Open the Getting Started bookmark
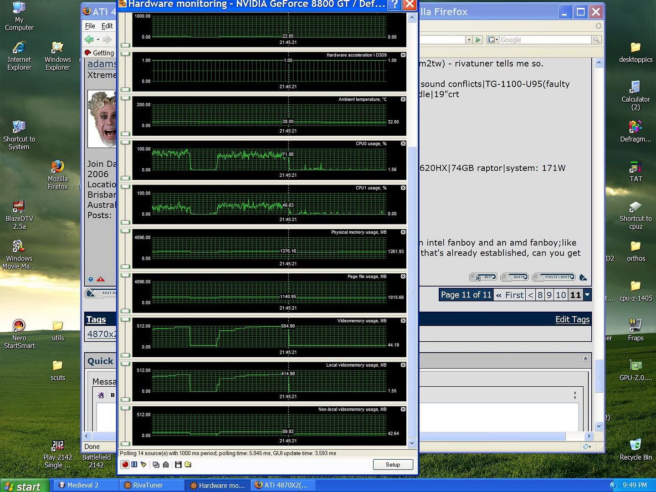The image size is (656, 492). pyautogui.click(x=100, y=53)
